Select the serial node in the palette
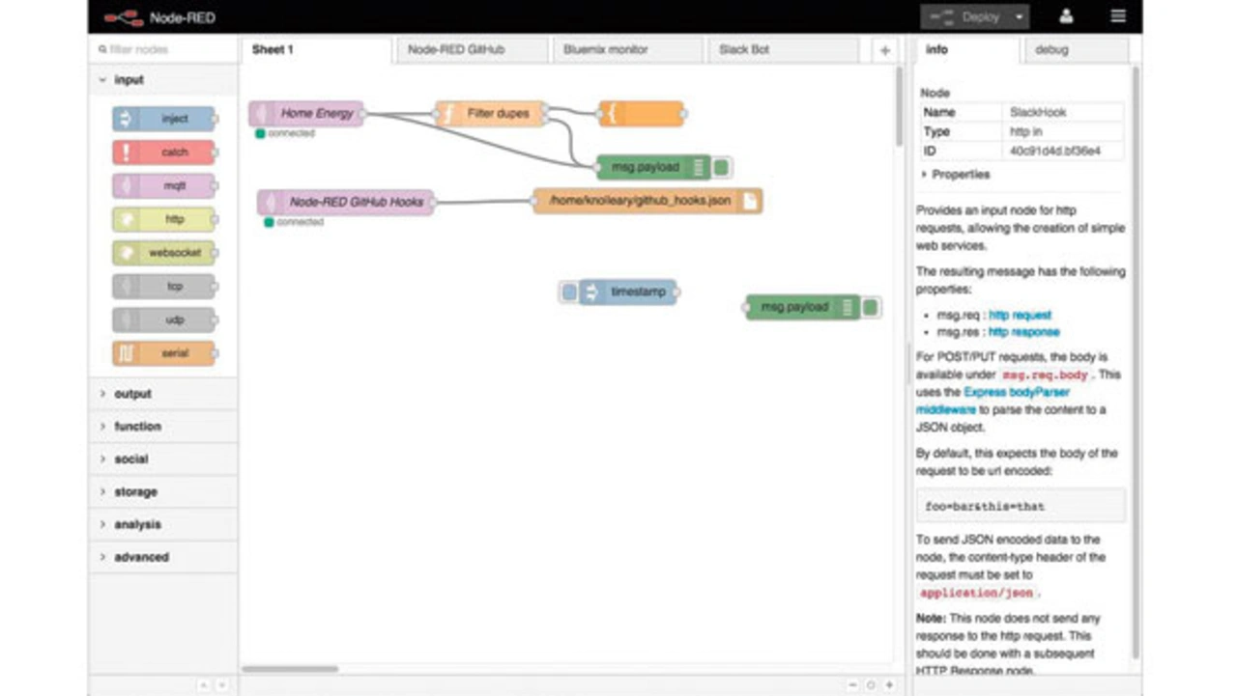 163,353
